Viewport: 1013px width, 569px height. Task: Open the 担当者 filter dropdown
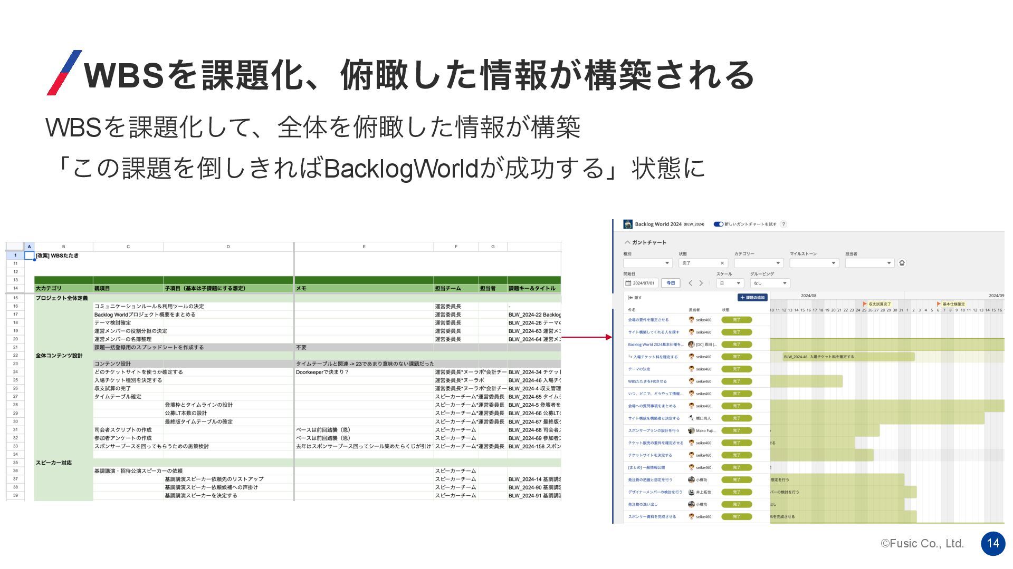869,263
